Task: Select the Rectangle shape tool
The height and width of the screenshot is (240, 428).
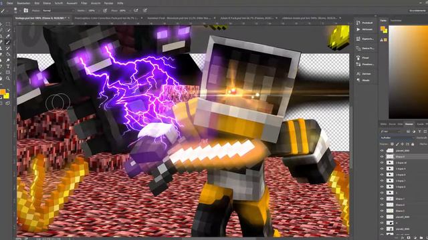Action: coord(8,73)
